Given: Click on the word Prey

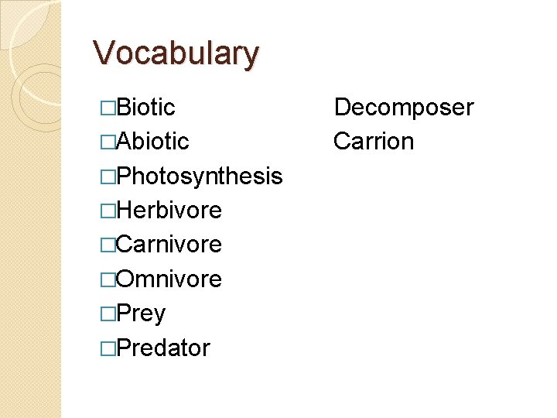Looking at the screenshot, I should [x=141, y=314].
